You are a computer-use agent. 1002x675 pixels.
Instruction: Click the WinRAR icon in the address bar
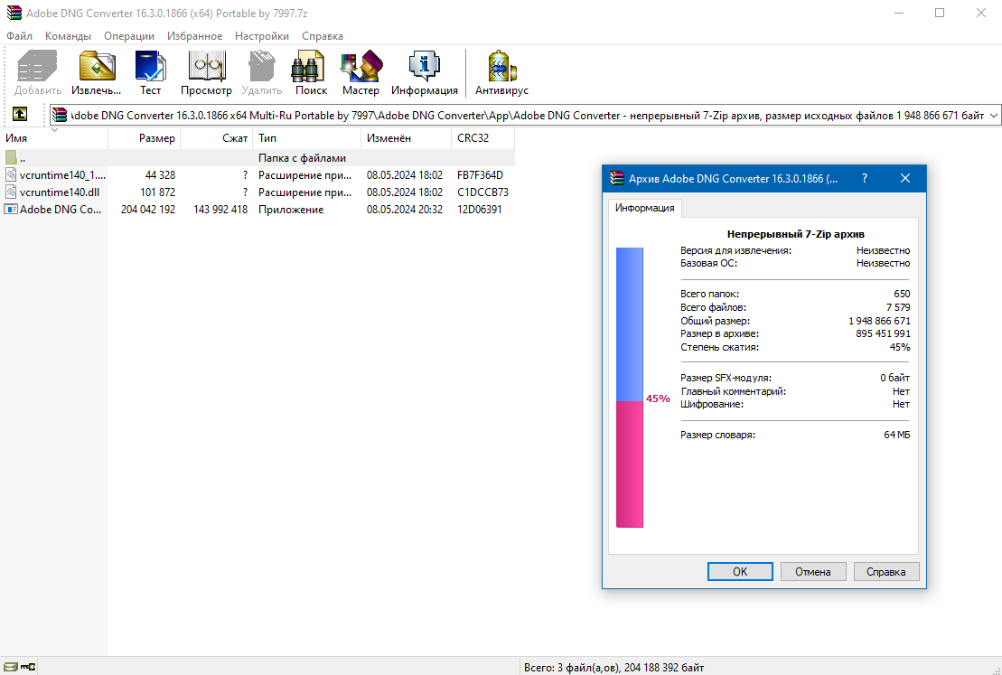point(60,115)
